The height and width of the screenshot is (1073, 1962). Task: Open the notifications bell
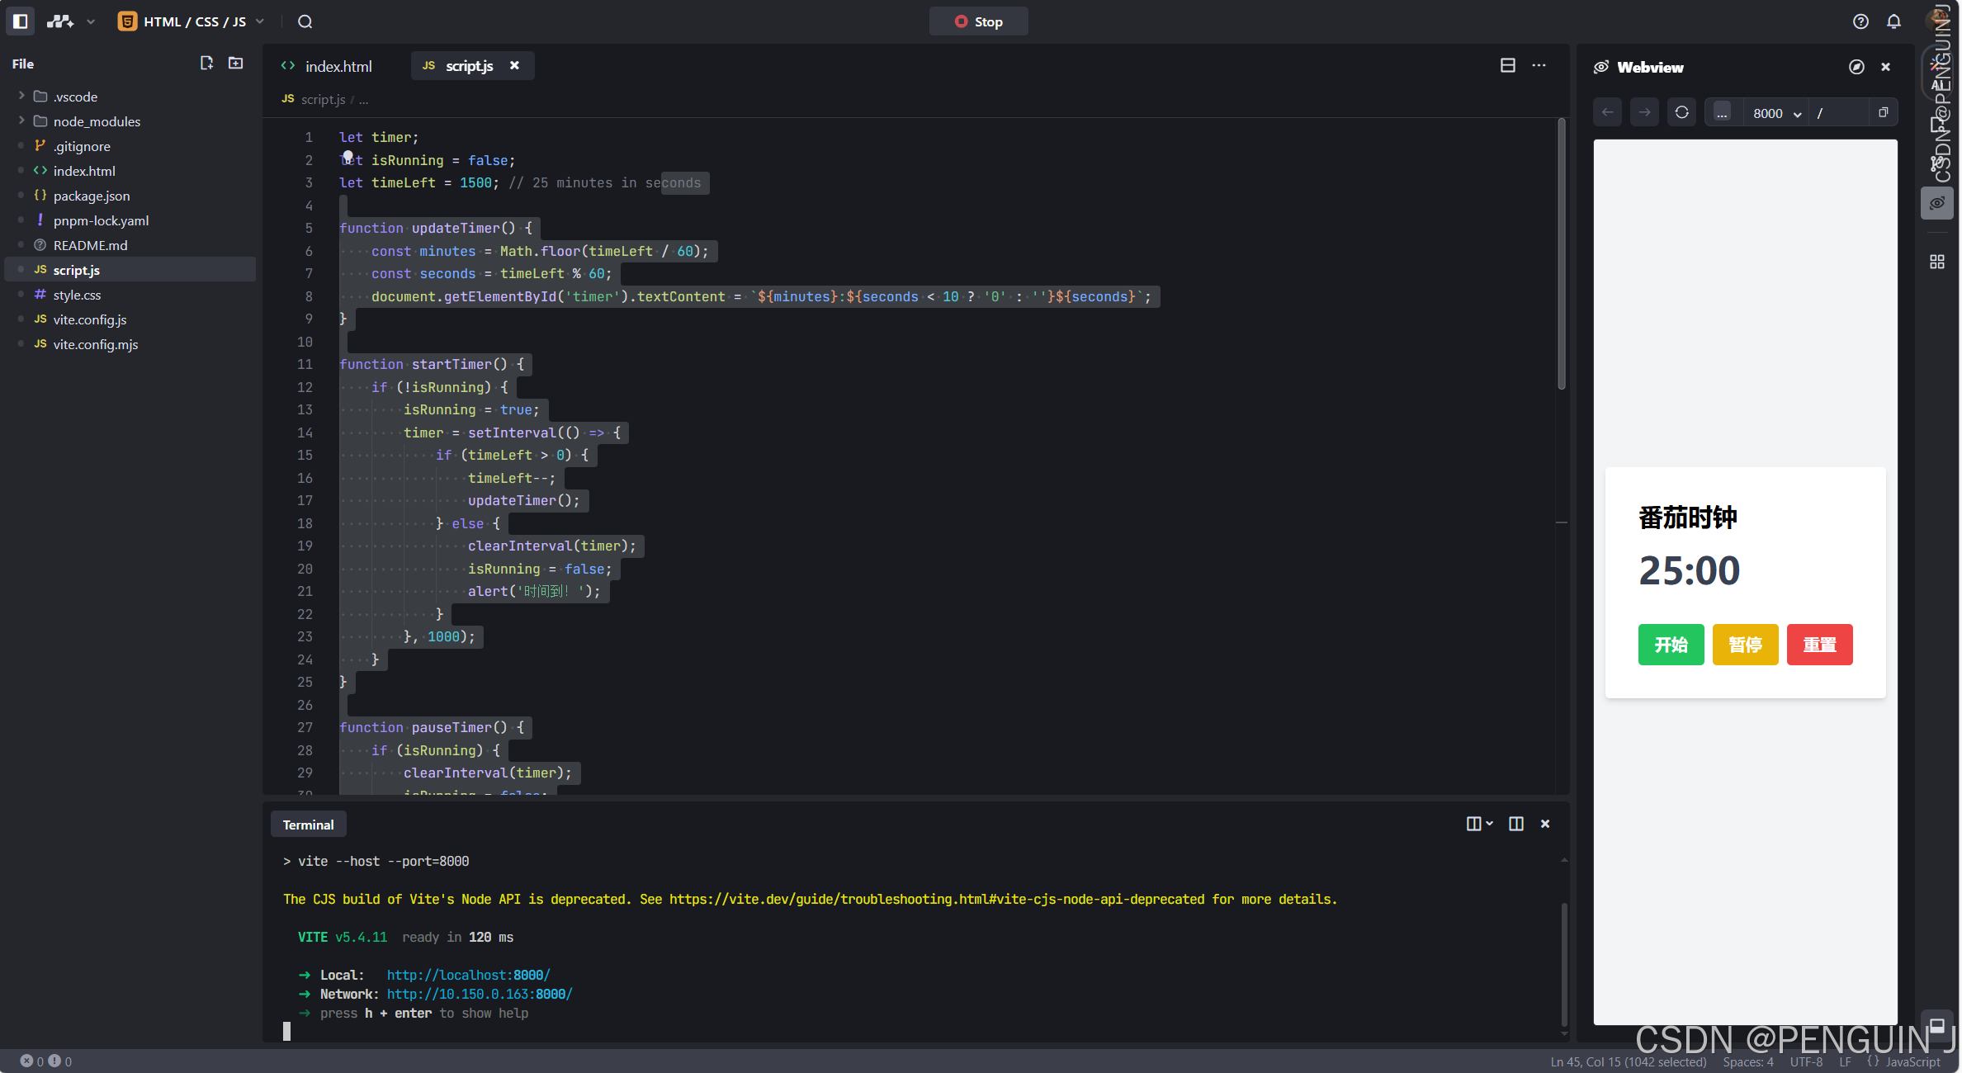(x=1893, y=21)
